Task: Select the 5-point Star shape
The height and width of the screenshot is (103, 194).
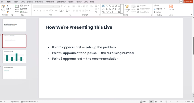Action: [x=119, y=12]
